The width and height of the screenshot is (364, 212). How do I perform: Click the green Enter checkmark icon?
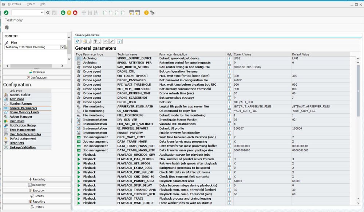click(x=6, y=13)
